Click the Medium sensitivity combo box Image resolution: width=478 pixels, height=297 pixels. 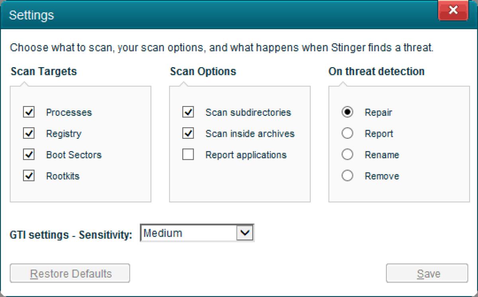(x=191, y=233)
